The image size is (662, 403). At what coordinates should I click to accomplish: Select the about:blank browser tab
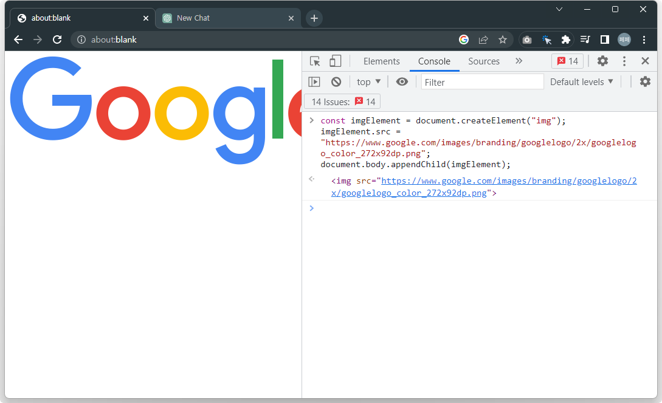click(x=82, y=18)
